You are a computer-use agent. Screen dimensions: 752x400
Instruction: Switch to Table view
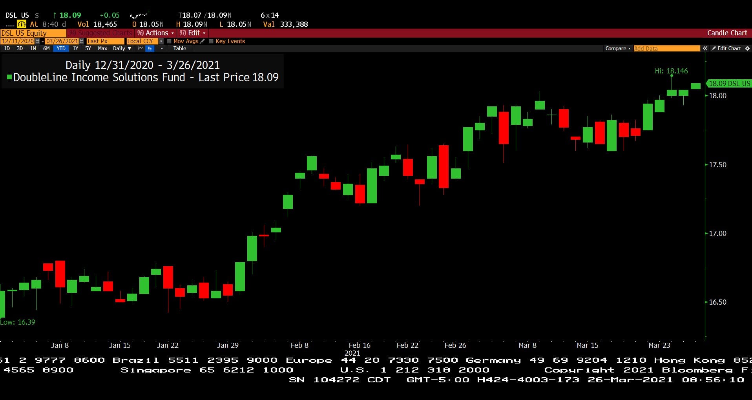pos(180,49)
